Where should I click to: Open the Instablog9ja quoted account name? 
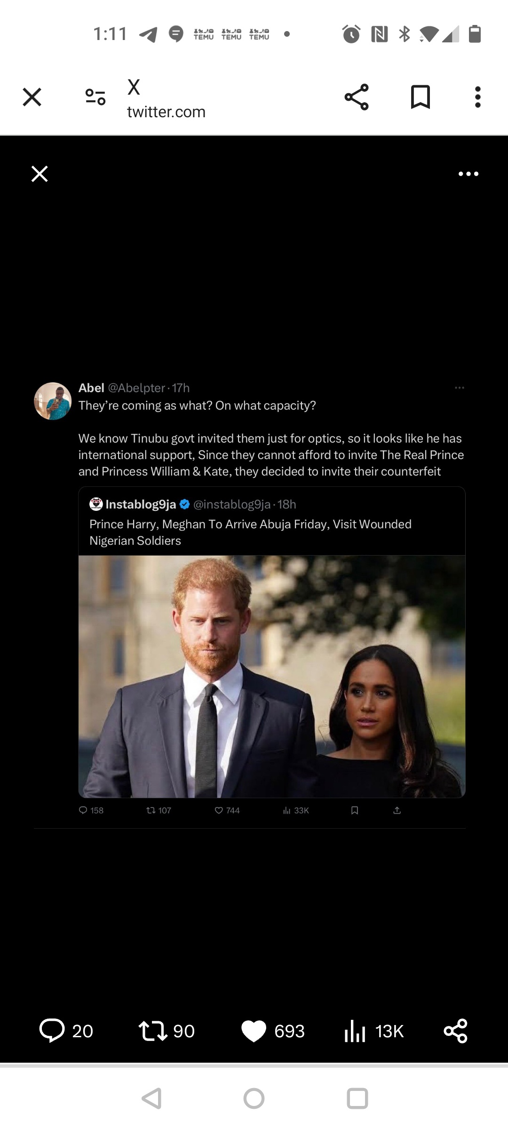coord(141,504)
